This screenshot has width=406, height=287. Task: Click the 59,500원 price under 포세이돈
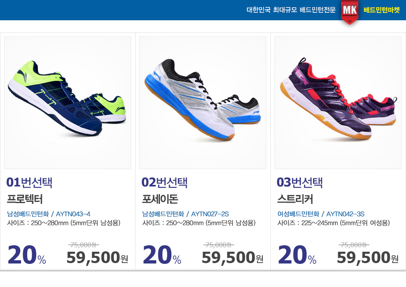(233, 258)
